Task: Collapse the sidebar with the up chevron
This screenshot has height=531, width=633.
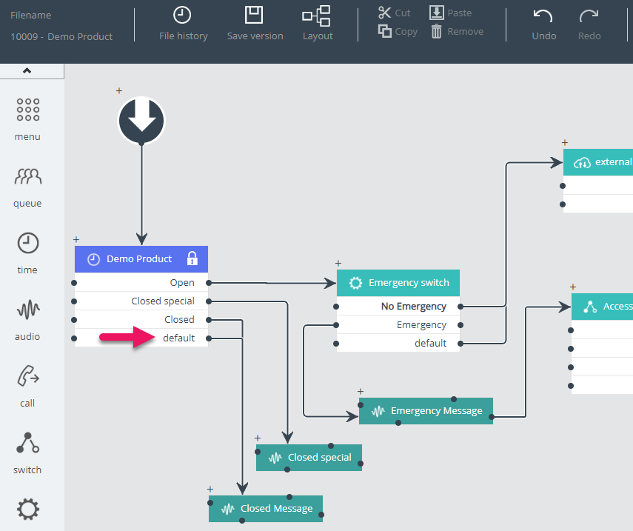Action: click(27, 71)
